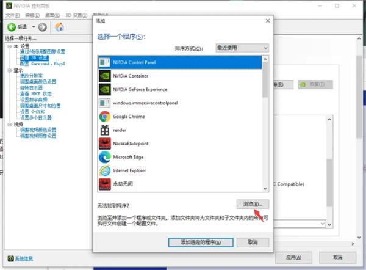Click the Home icon in toolbar
366x270 pixels.
click(x=59, y=27)
